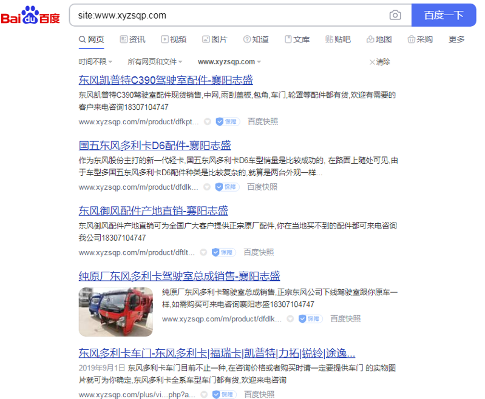The height and width of the screenshot is (399, 485).
Task: Open 百度快照 for 驾驶室总成 result
Action: pyautogui.click(x=345, y=319)
